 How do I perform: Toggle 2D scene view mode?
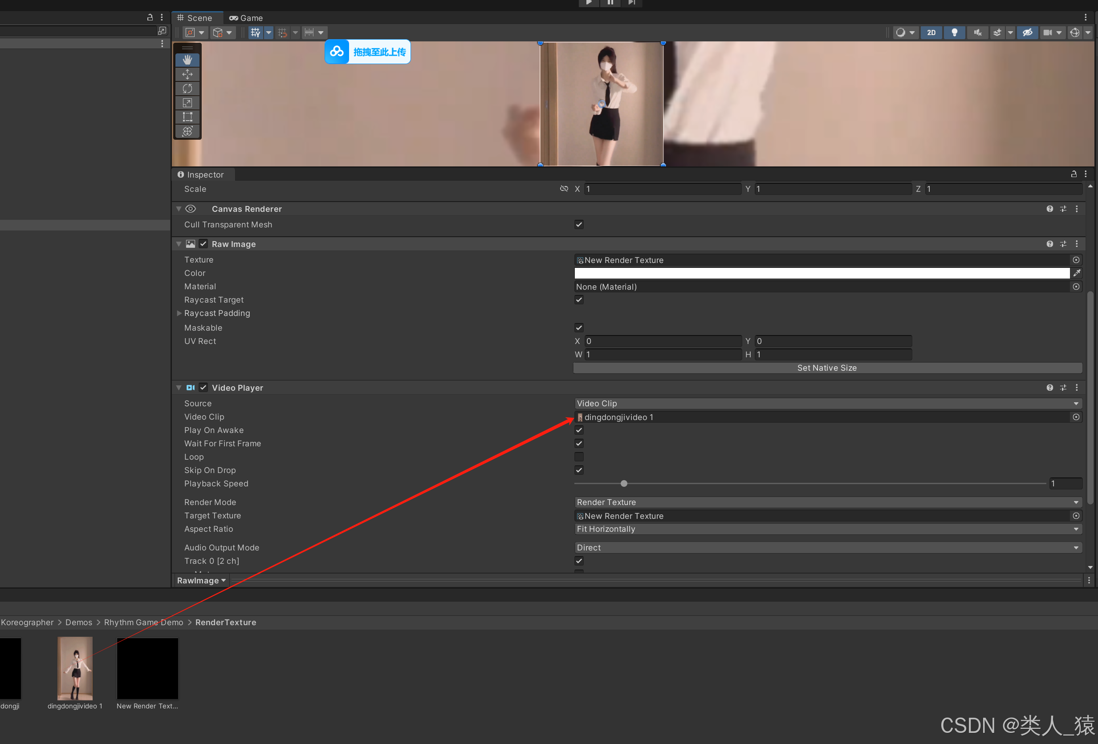[x=931, y=32]
